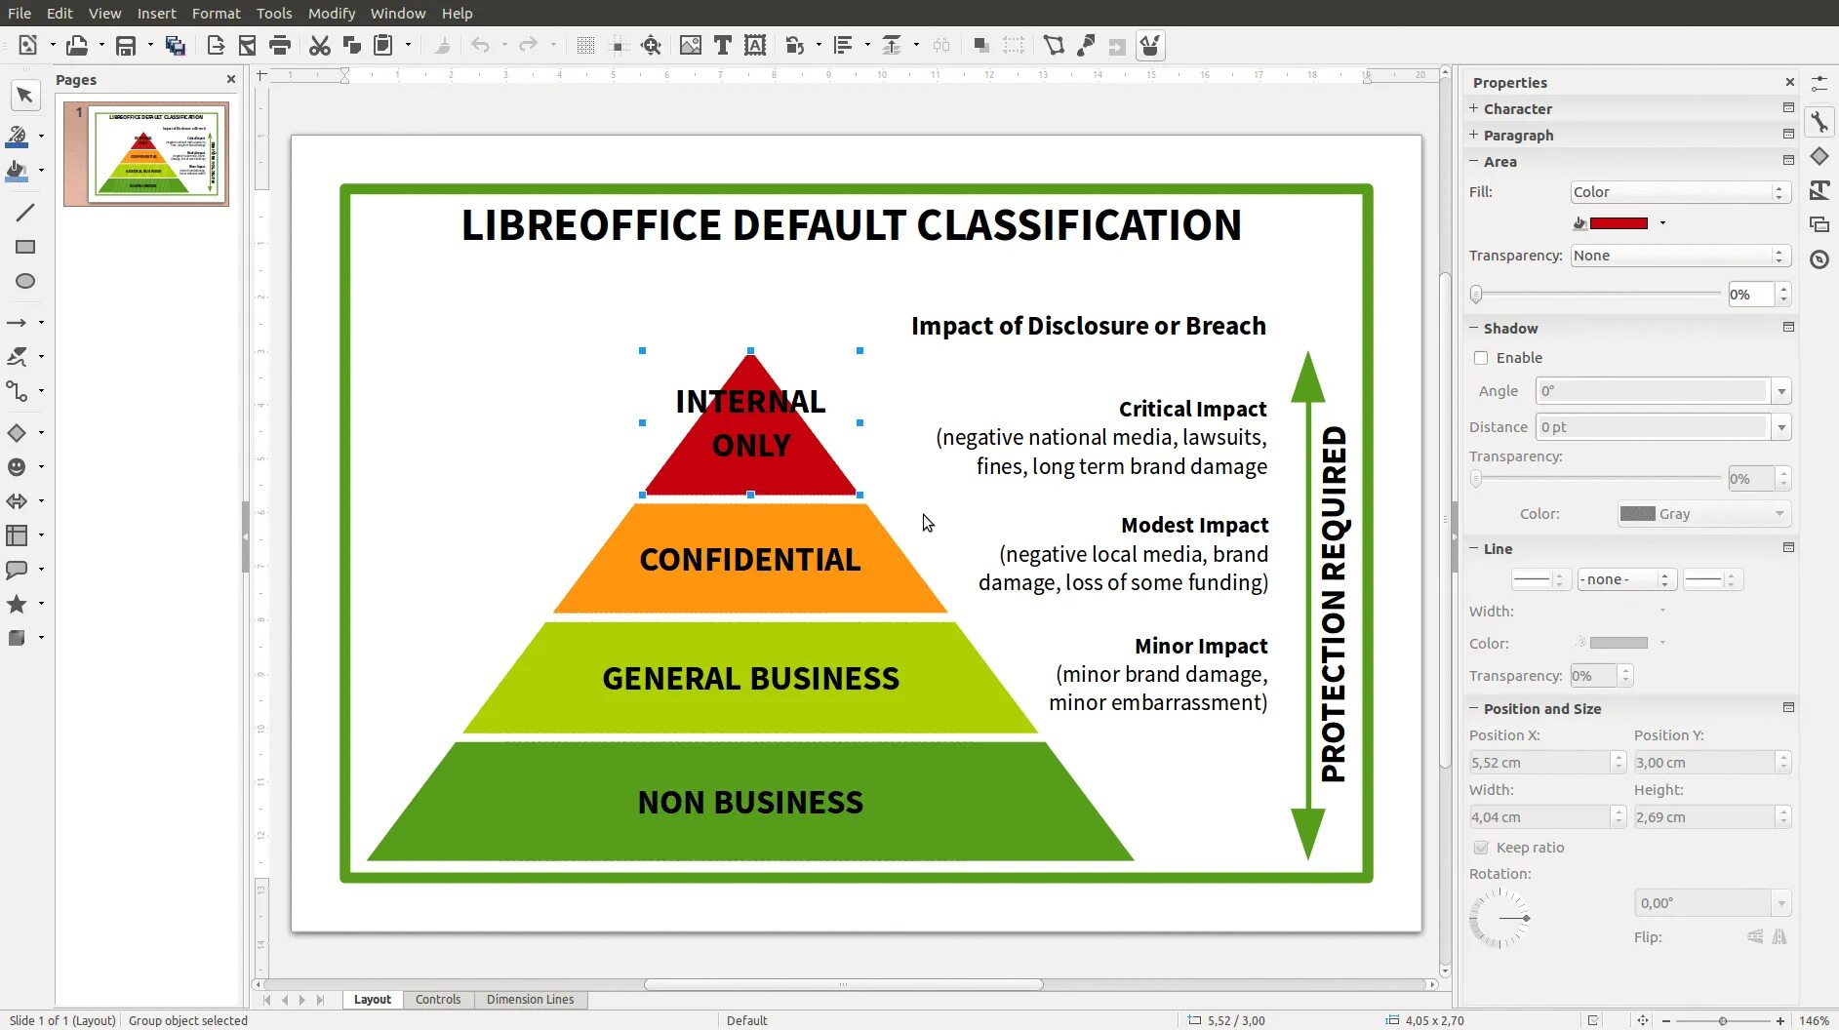Viewport: 1839px width, 1030px height.
Task: Click the zoom out minus button
Action: tap(1666, 1020)
